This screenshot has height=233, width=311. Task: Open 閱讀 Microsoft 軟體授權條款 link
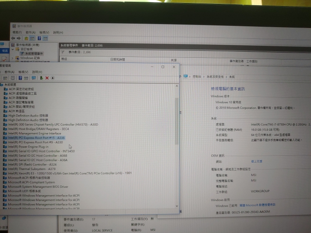pos(257,205)
